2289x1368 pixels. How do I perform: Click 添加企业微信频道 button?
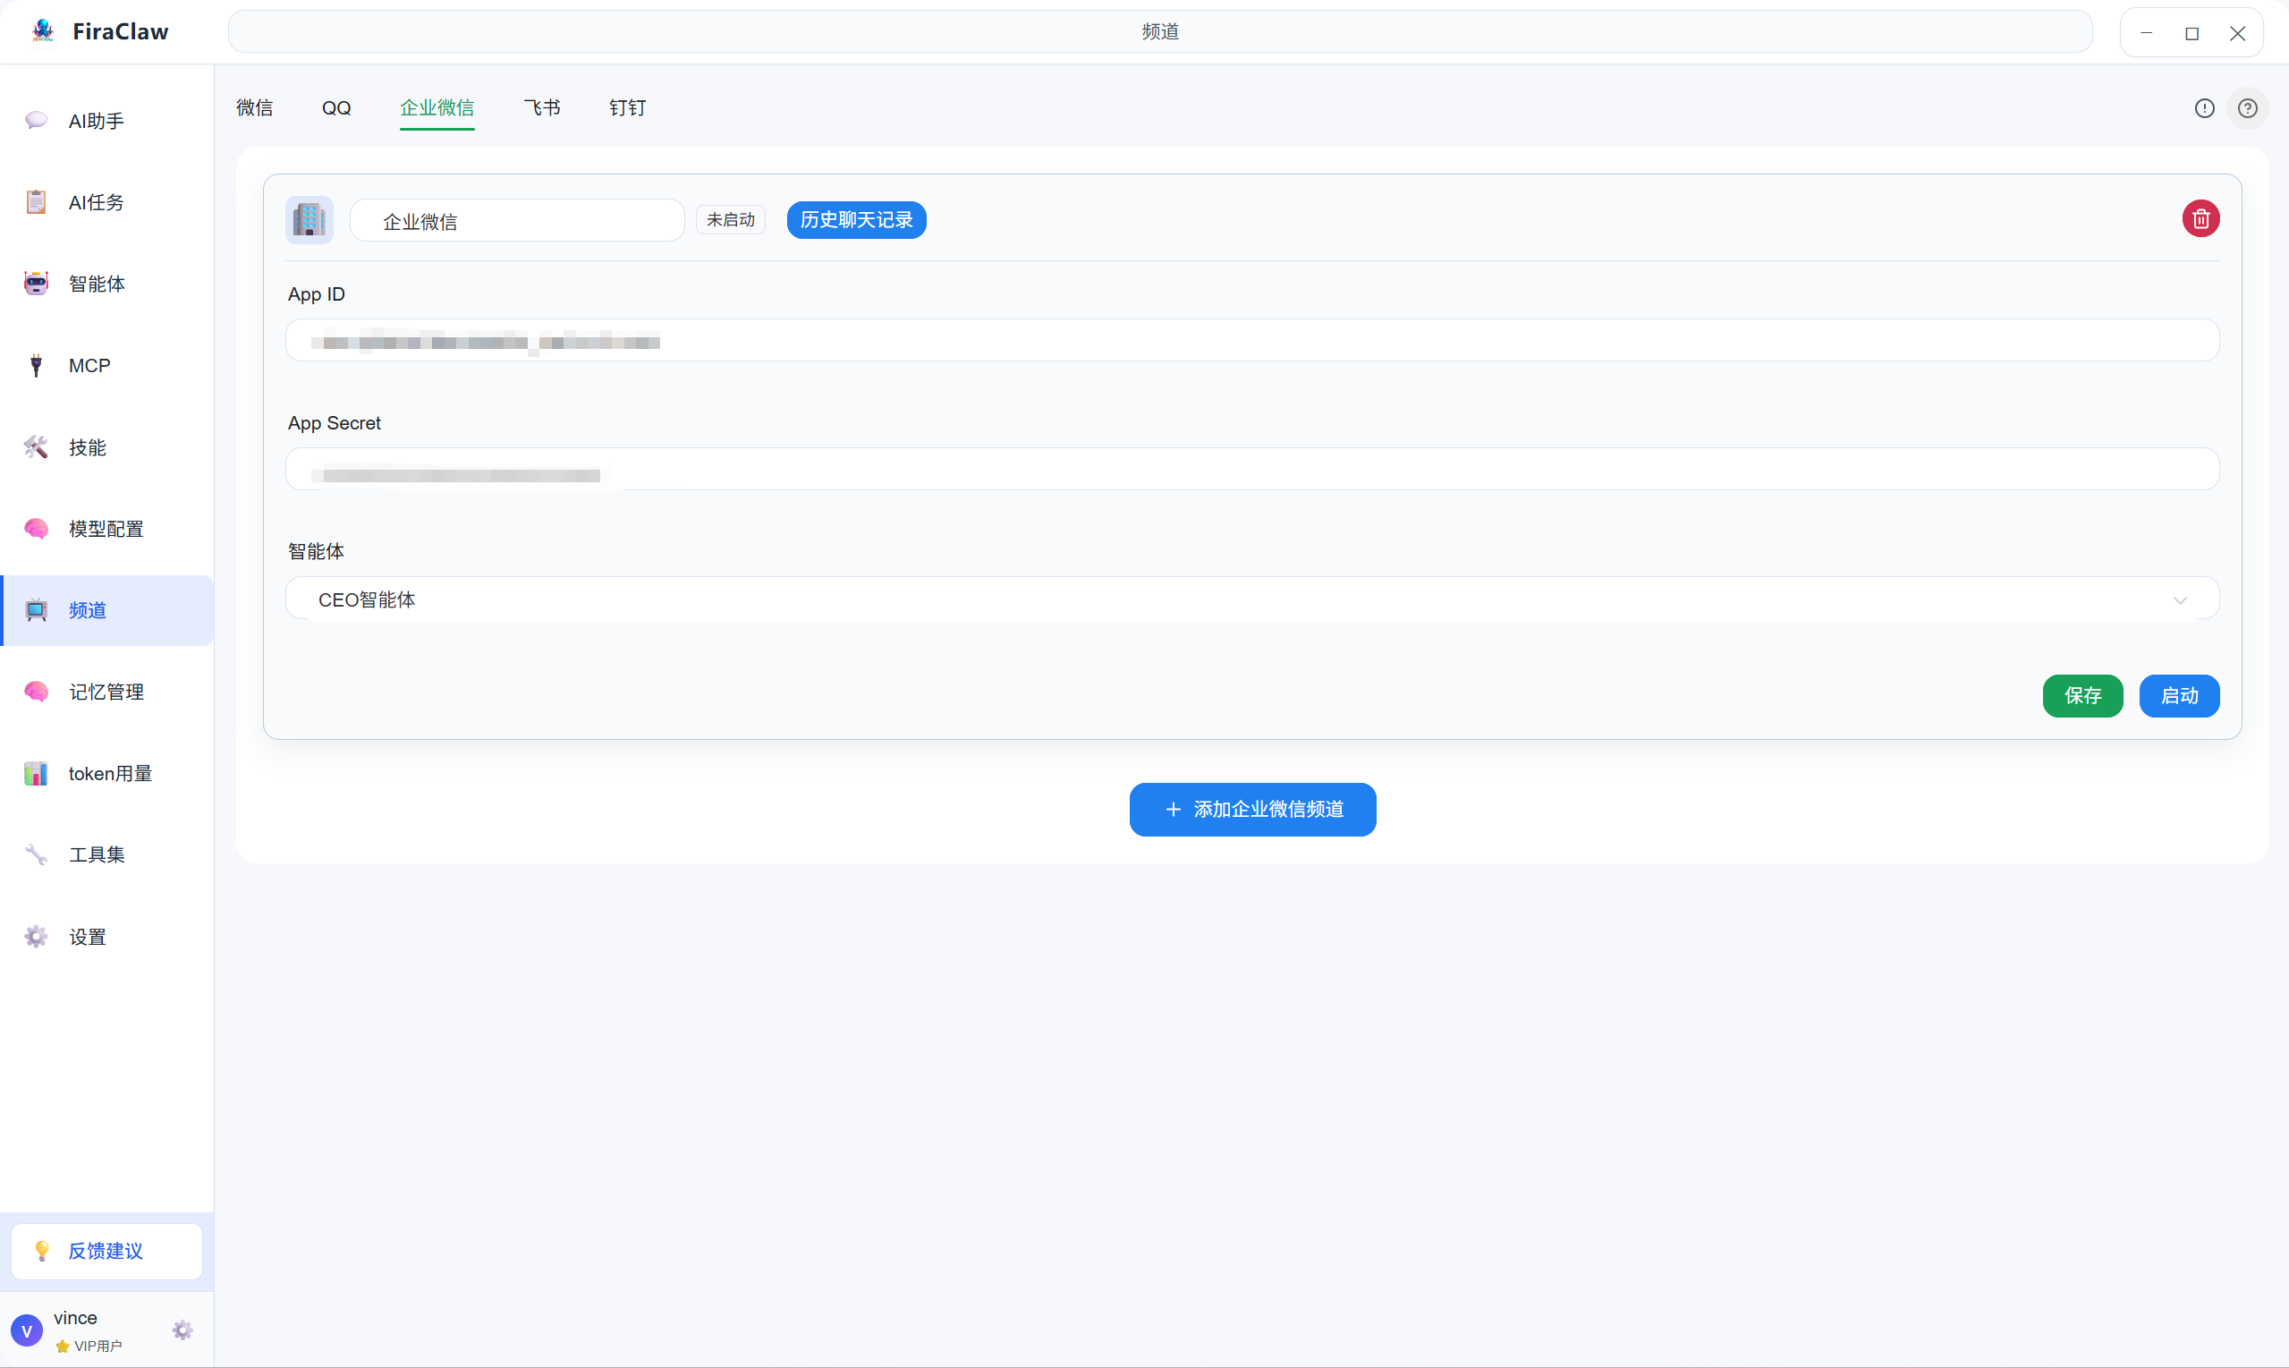click(x=1252, y=810)
